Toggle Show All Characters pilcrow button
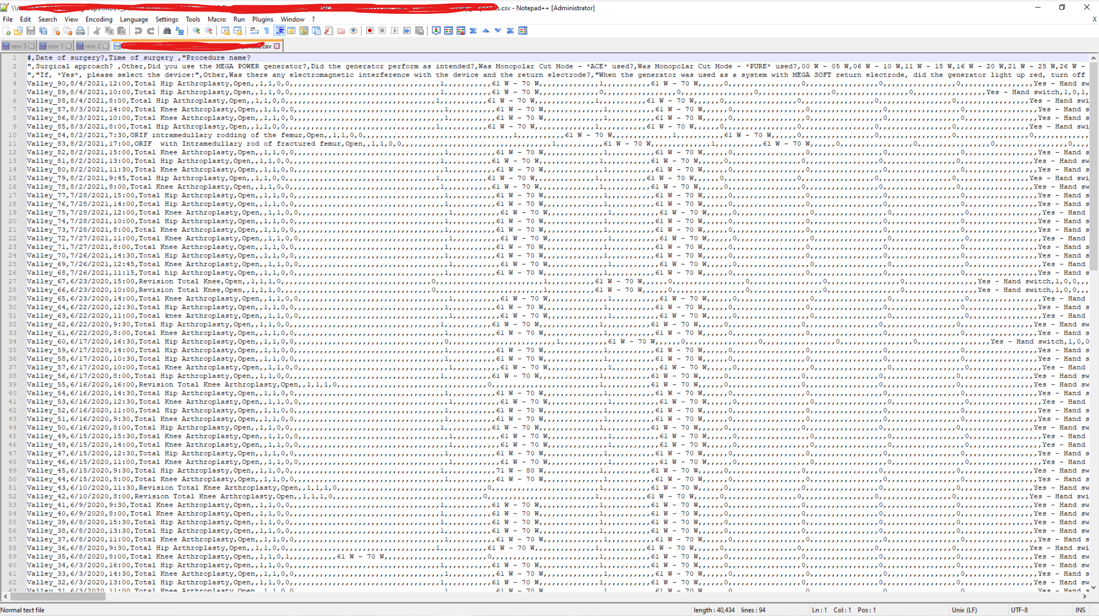The width and height of the screenshot is (1099, 616). point(267,31)
